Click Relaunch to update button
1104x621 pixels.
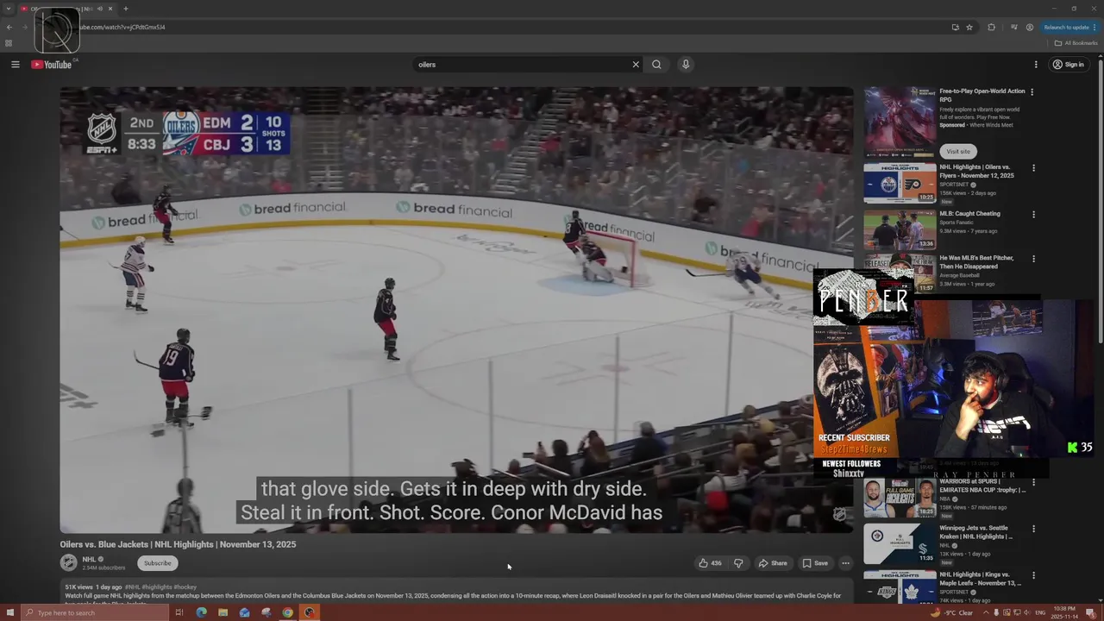(1069, 27)
